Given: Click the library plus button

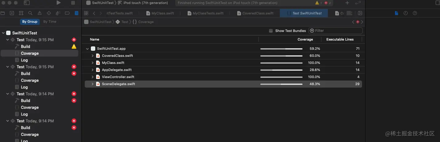Looking at the screenshot, I should 347,3.
